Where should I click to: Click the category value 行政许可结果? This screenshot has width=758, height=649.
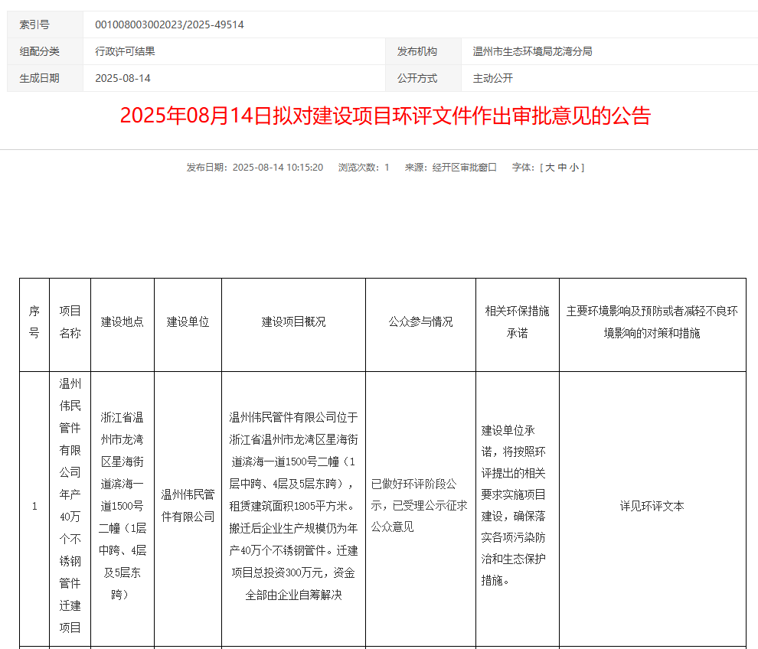125,51
